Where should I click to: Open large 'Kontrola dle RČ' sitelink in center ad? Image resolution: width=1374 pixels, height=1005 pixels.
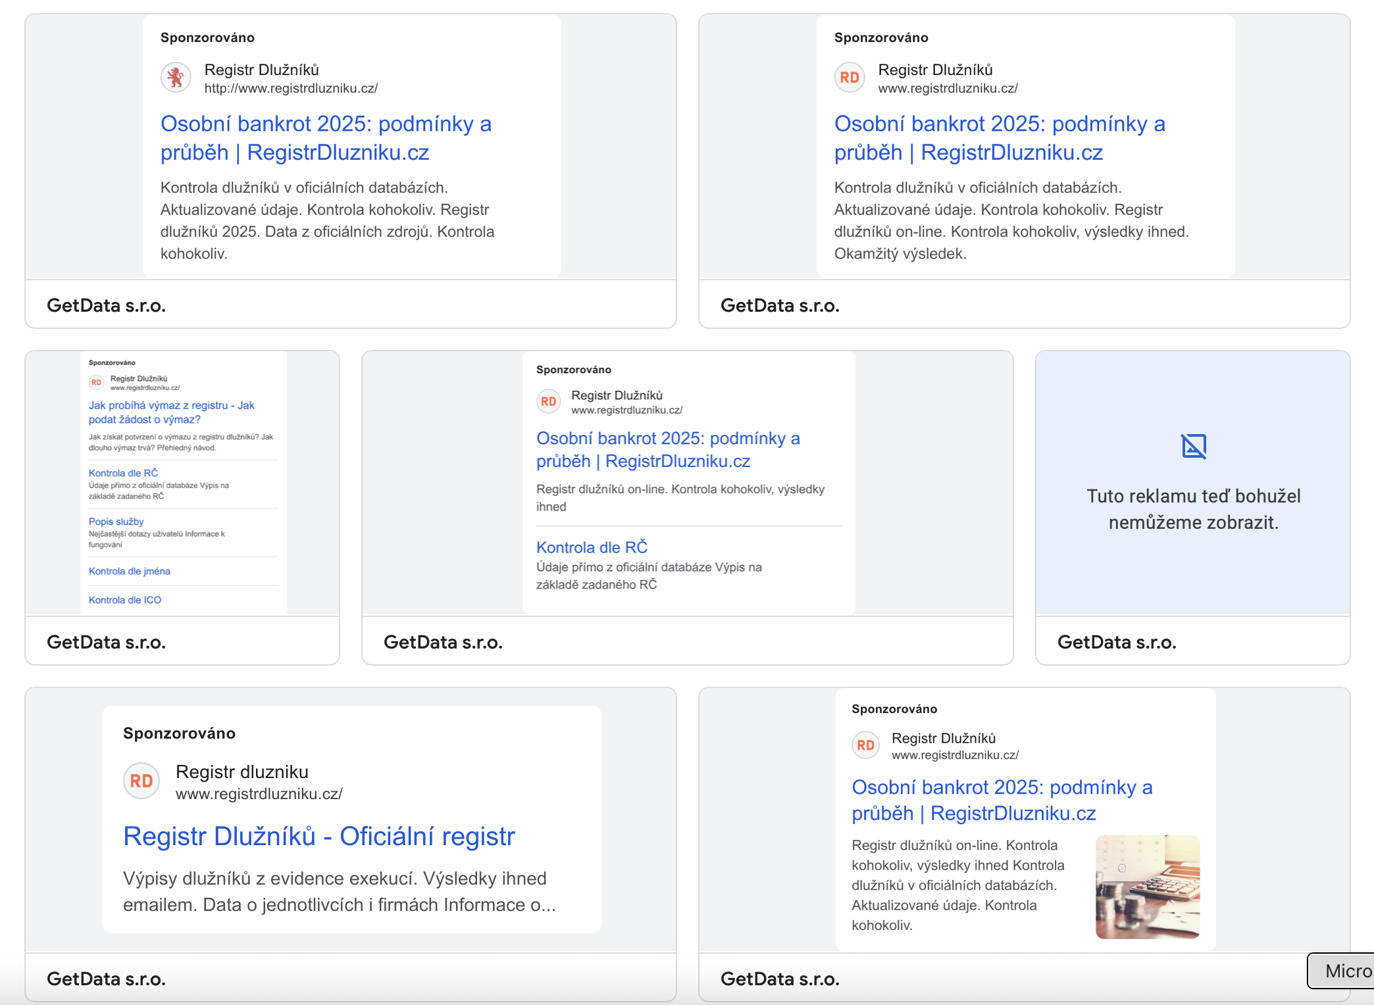(x=592, y=547)
